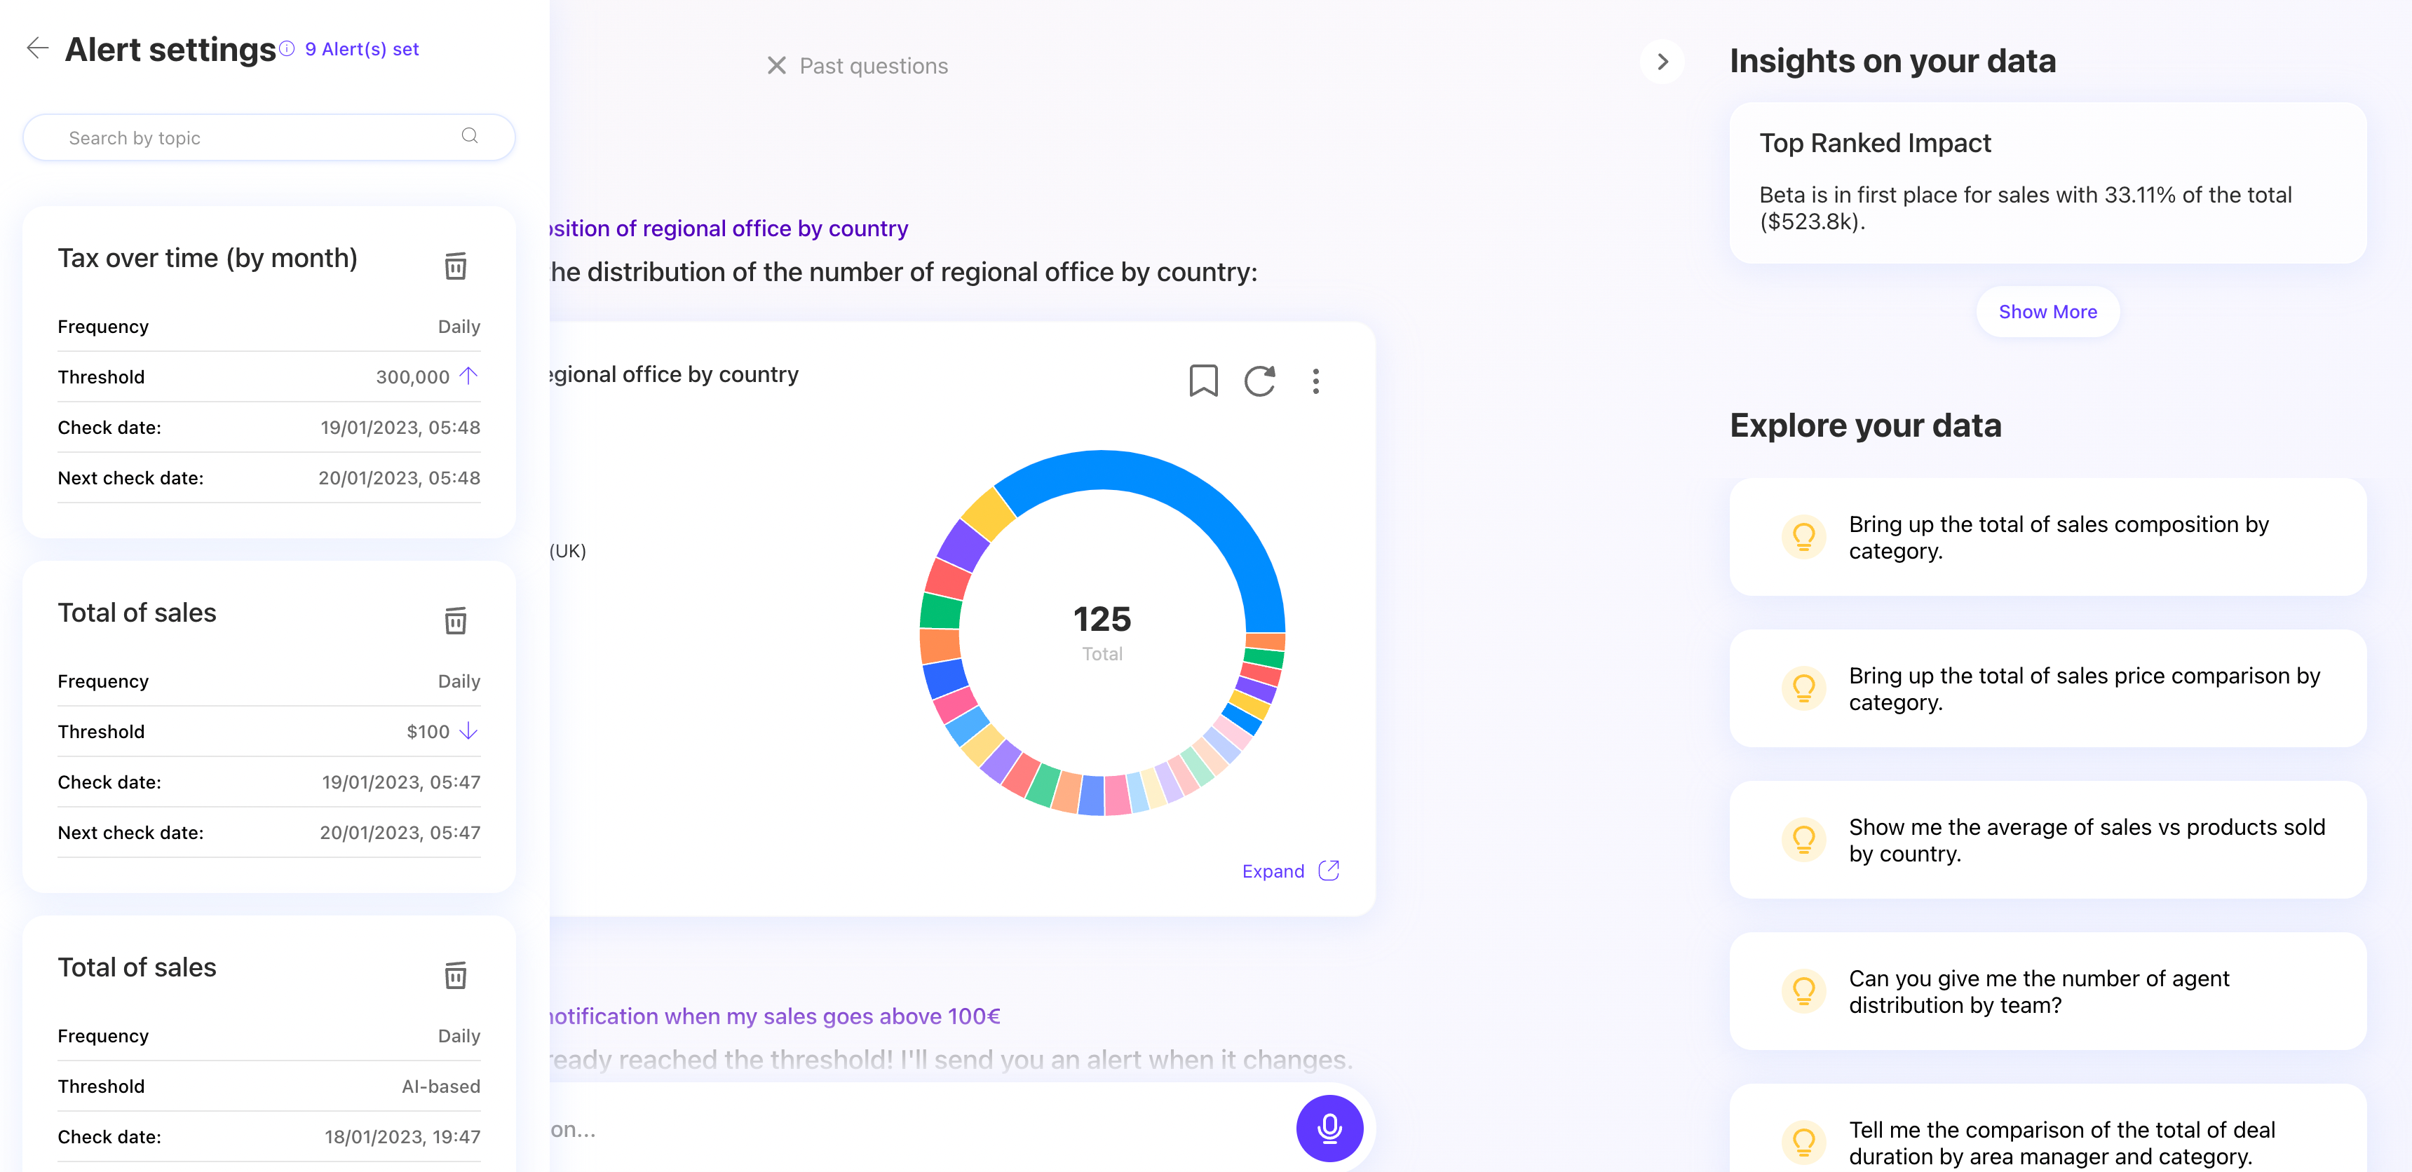This screenshot has width=2412, height=1172.
Task: Start voice input with the microphone button
Action: (1329, 1128)
